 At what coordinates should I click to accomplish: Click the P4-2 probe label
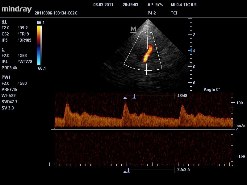point(152,13)
